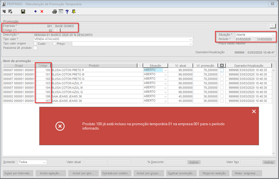Click the Valor fixo input field

click(250, 162)
